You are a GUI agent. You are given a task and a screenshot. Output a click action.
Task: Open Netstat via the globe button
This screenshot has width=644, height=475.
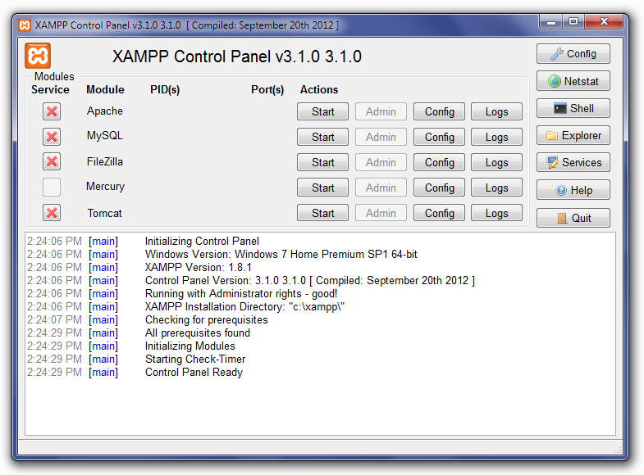pyautogui.click(x=573, y=81)
